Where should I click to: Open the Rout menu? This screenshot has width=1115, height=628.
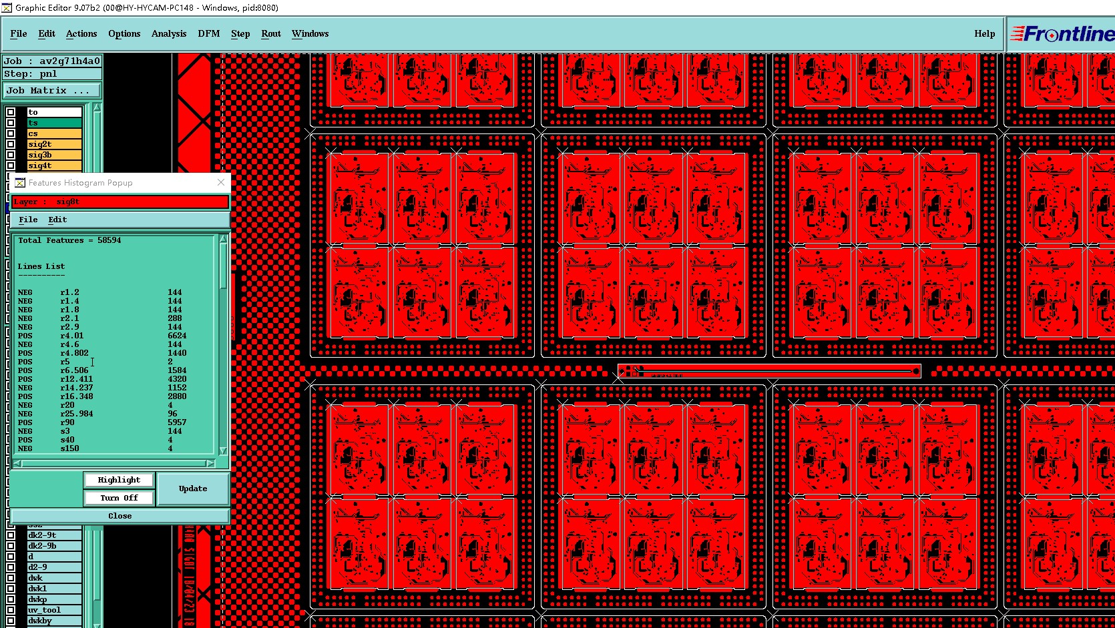click(271, 33)
